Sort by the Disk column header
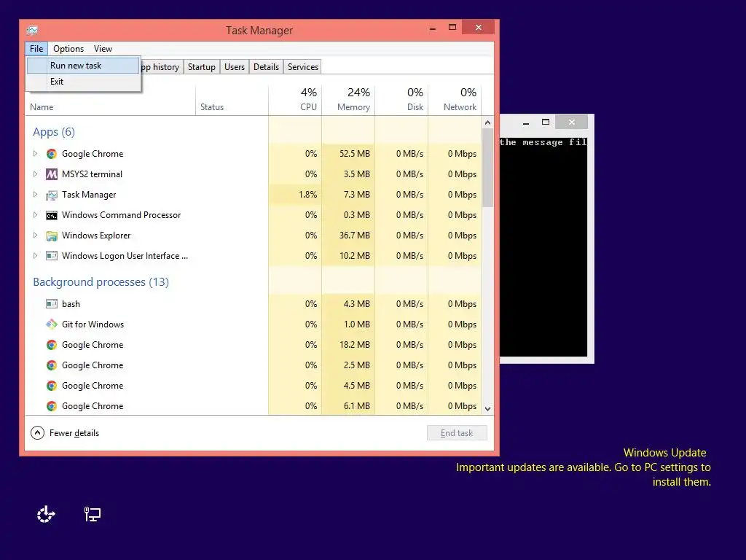The height and width of the screenshot is (560, 746). click(x=401, y=100)
